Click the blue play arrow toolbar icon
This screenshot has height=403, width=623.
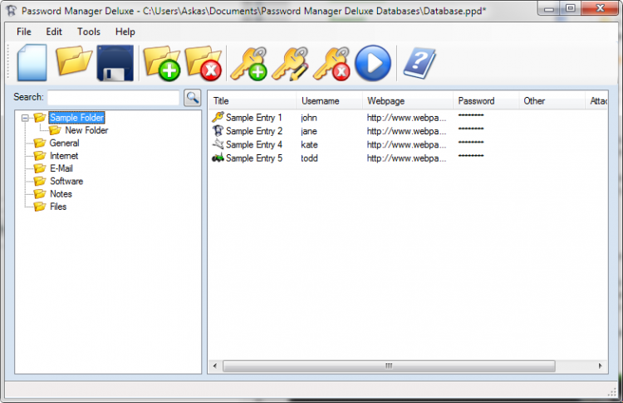(373, 63)
